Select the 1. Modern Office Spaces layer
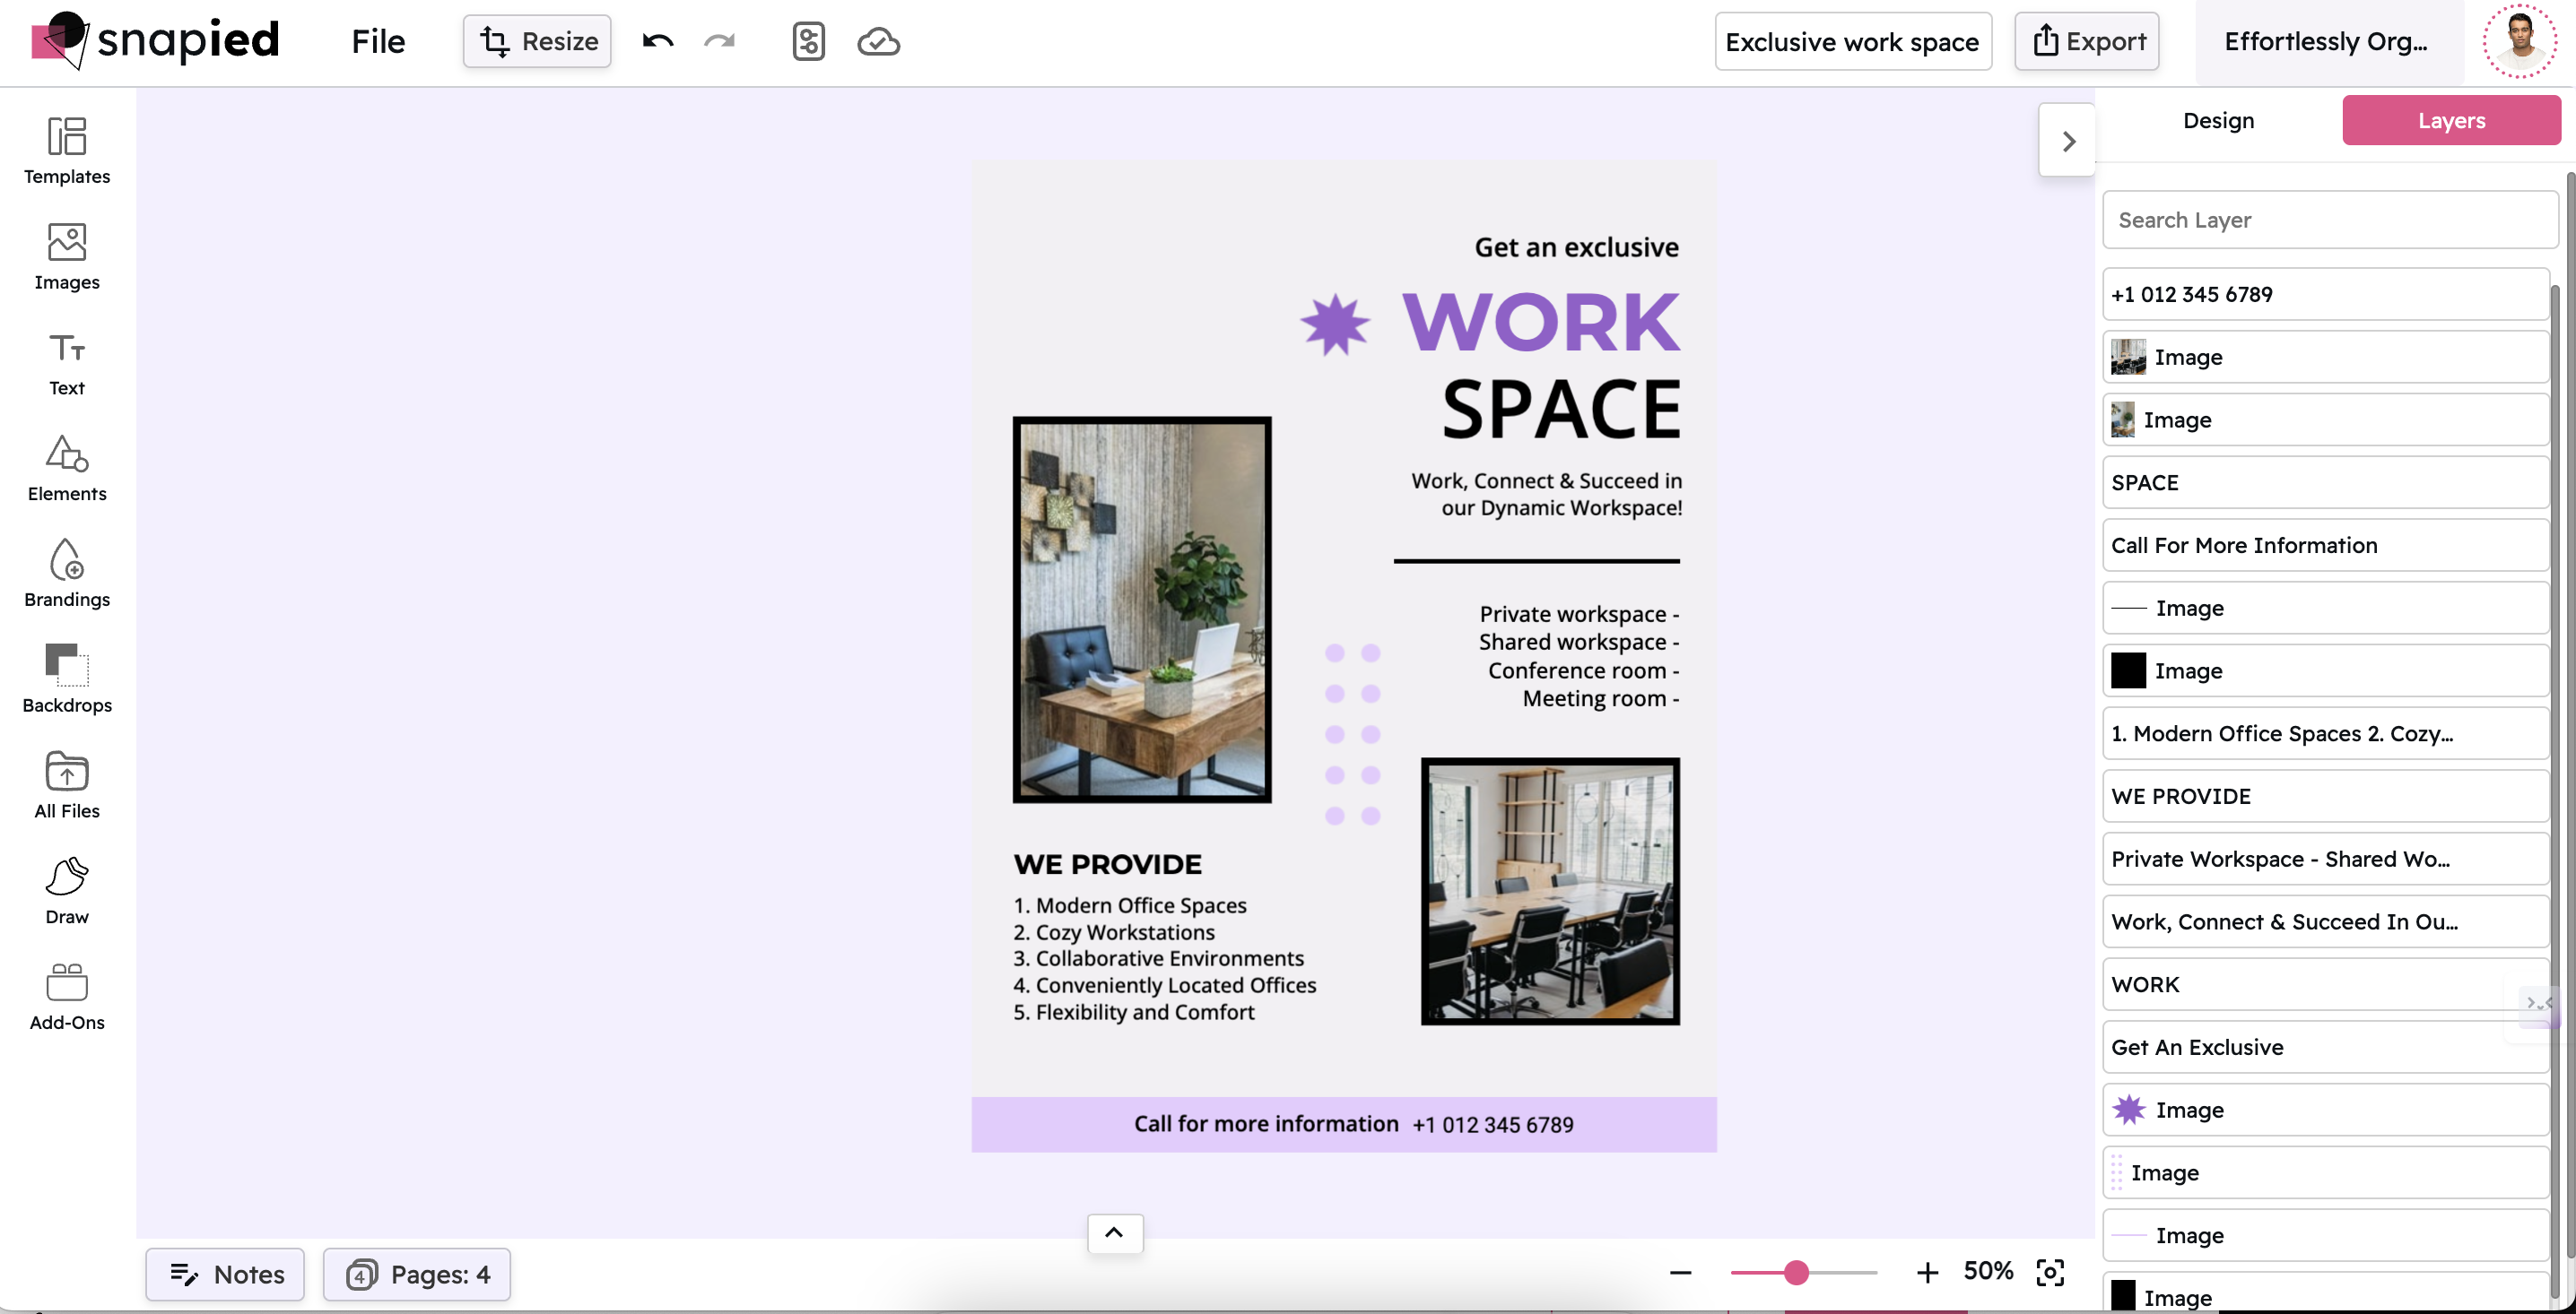 pyautogui.click(x=2326, y=733)
